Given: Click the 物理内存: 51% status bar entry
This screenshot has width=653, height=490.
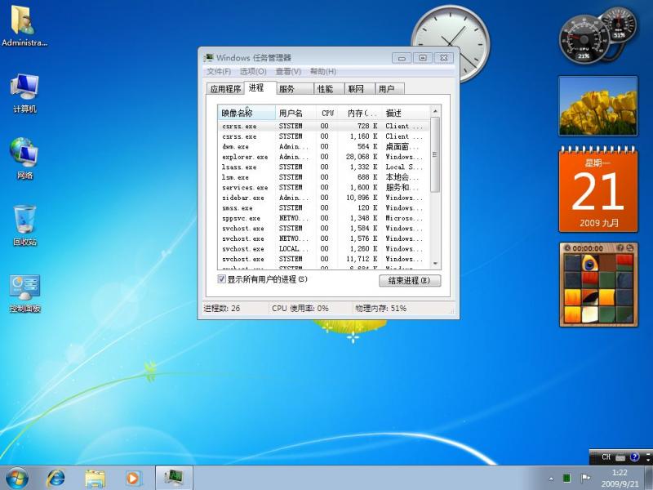Looking at the screenshot, I should pyautogui.click(x=380, y=309).
